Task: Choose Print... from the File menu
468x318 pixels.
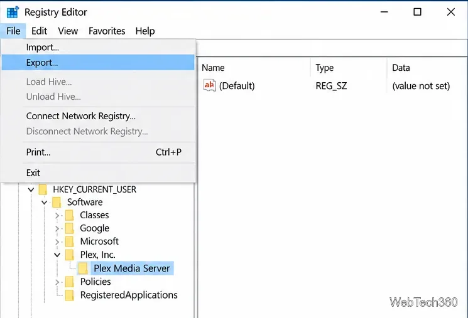Action: point(98,152)
